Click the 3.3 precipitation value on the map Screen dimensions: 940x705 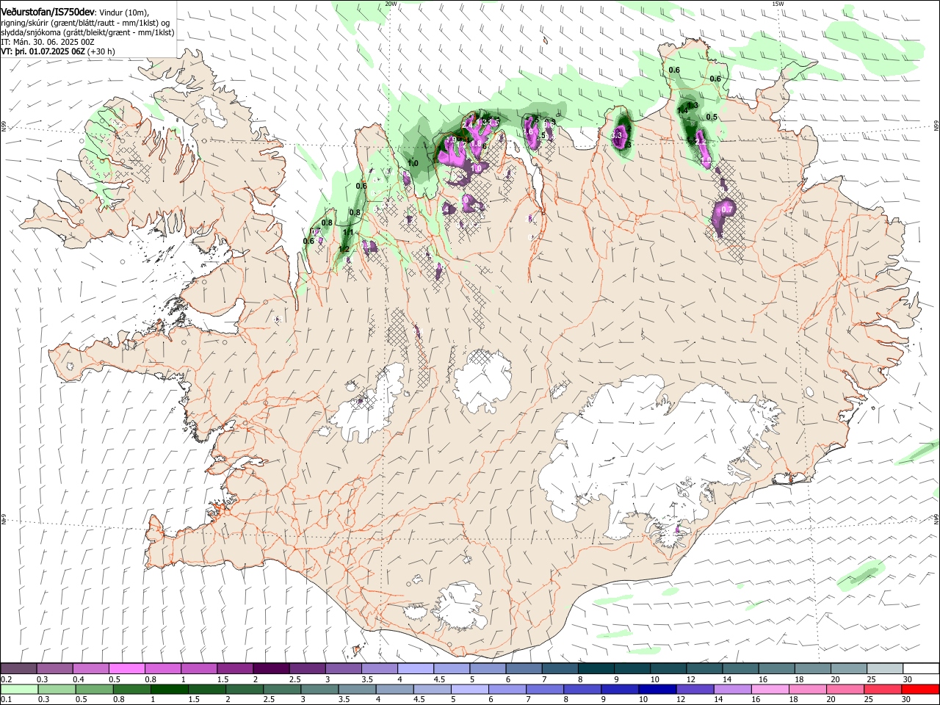click(617, 135)
